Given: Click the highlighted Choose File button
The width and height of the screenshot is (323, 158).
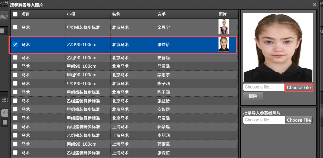Looking at the screenshot, I should [x=299, y=87].
